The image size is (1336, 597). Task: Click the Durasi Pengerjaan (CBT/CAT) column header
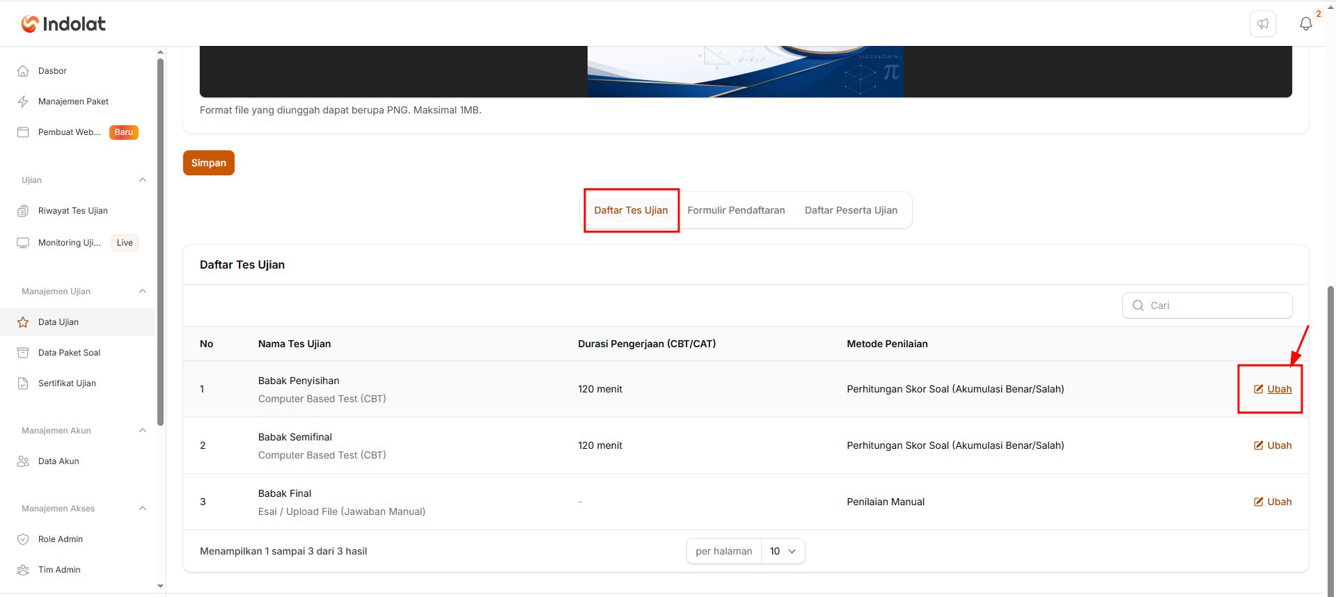[647, 344]
